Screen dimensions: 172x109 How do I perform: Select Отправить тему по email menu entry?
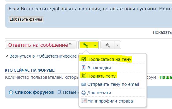pyautogui.click(x=113, y=84)
